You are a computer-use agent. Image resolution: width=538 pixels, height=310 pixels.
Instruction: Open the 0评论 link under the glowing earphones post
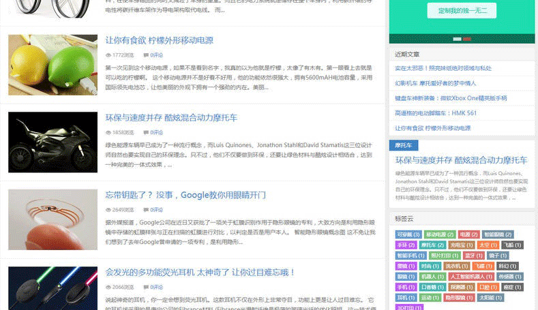point(156,287)
